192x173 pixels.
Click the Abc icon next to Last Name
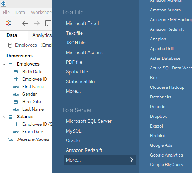[x=16, y=110]
